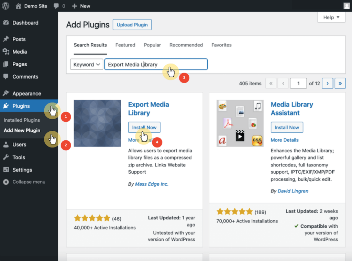Click the '70,000+ Active Installations' text
The width and height of the screenshot is (352, 261).
pyautogui.click(x=247, y=221)
